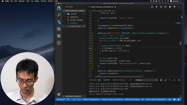Viewport: 187px width, 105px height.
Task: Open the Arduino output channel dropdown
Action: [146, 80]
